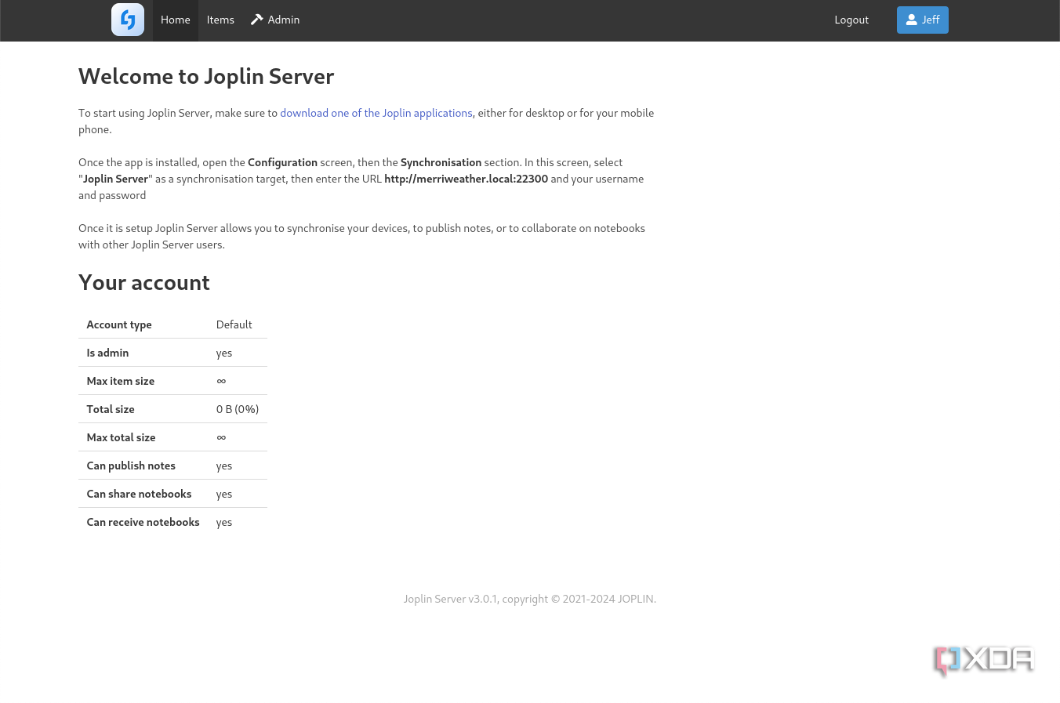The width and height of the screenshot is (1060, 703).
Task: Select the yes value for Can publish notes
Action: (x=224, y=466)
